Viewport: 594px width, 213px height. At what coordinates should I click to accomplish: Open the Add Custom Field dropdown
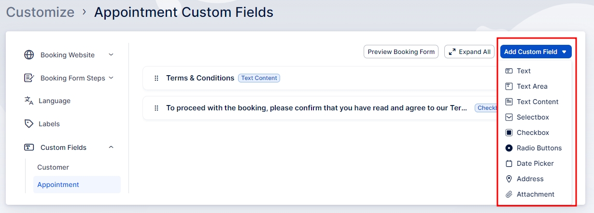(x=536, y=52)
